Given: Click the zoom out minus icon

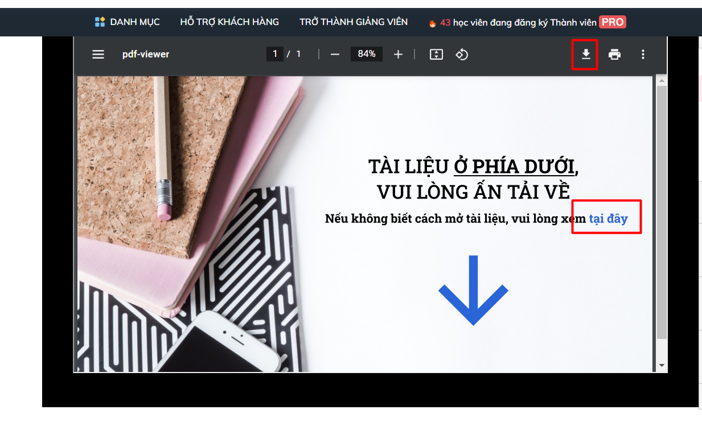Looking at the screenshot, I should pos(335,55).
